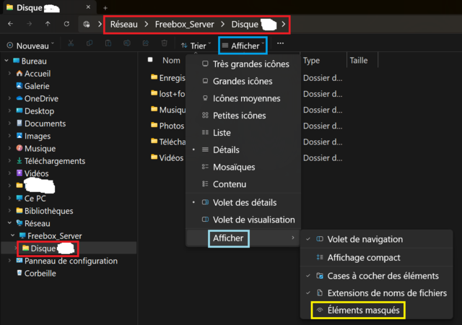Toggle Volet de navigation option
This screenshot has width=462, height=325.
click(x=376, y=239)
